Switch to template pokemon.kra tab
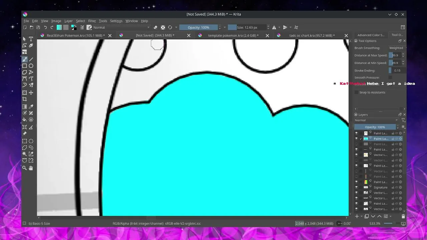 (233, 35)
